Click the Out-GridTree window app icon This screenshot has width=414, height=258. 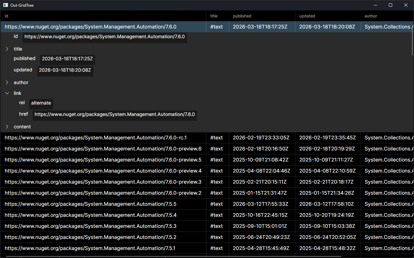click(x=5, y=5)
